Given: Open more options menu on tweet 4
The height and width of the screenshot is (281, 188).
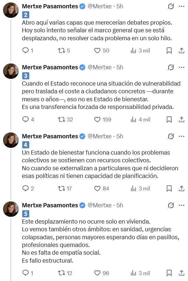Looking at the screenshot, I should [x=181, y=136].
